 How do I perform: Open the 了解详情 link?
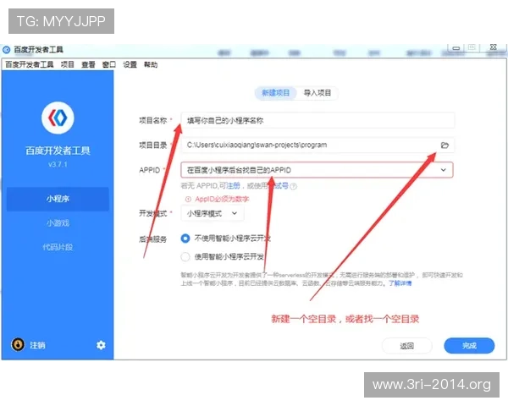coord(400,283)
